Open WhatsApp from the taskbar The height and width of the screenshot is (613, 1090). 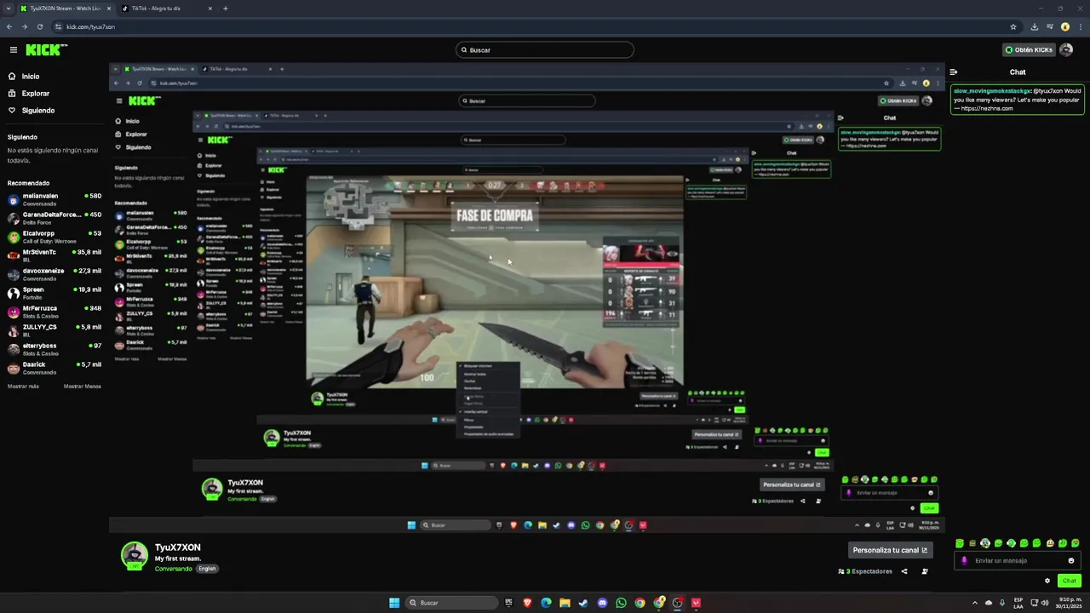pyautogui.click(x=621, y=603)
